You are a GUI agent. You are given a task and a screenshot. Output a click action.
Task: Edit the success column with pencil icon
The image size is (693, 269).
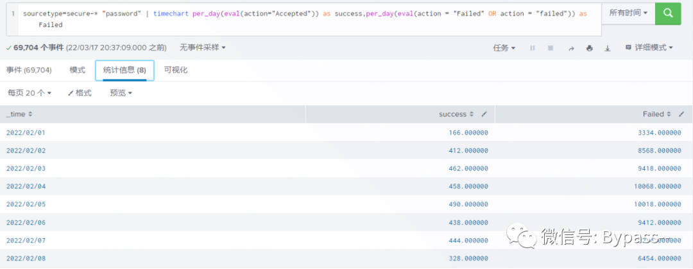484,114
